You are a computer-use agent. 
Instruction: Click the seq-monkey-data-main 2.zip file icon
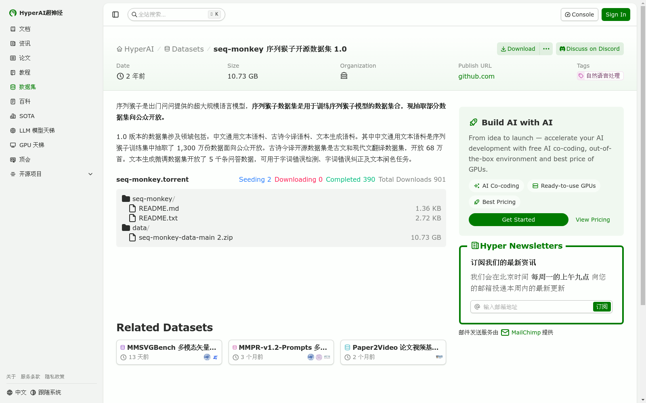coord(132,237)
